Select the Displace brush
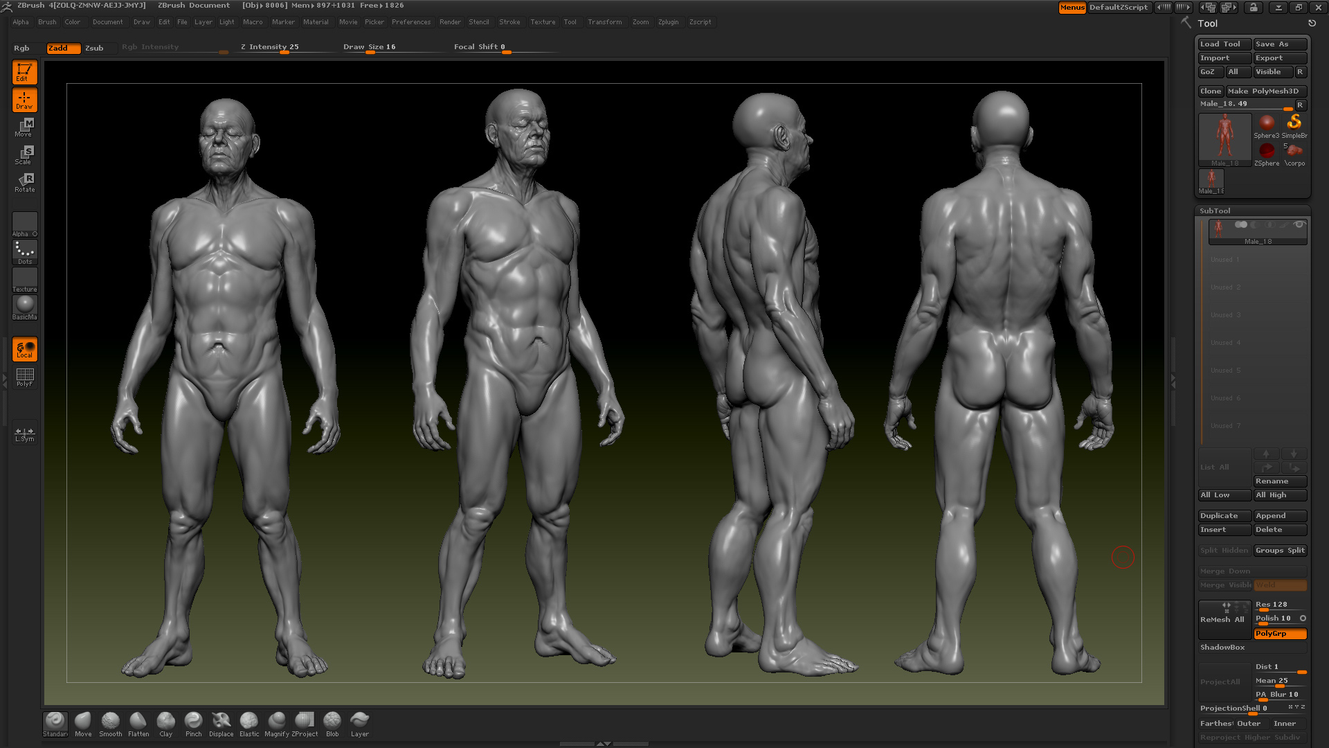The image size is (1329, 748). 221,724
